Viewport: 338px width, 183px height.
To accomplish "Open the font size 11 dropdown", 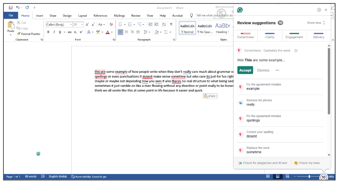I will (x=82, y=25).
